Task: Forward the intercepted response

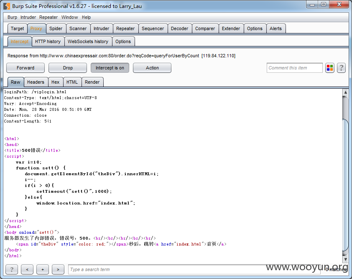Action: coord(26,68)
